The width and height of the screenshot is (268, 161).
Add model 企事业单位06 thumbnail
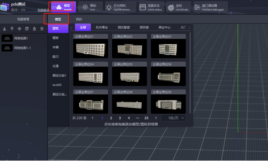(168, 76)
